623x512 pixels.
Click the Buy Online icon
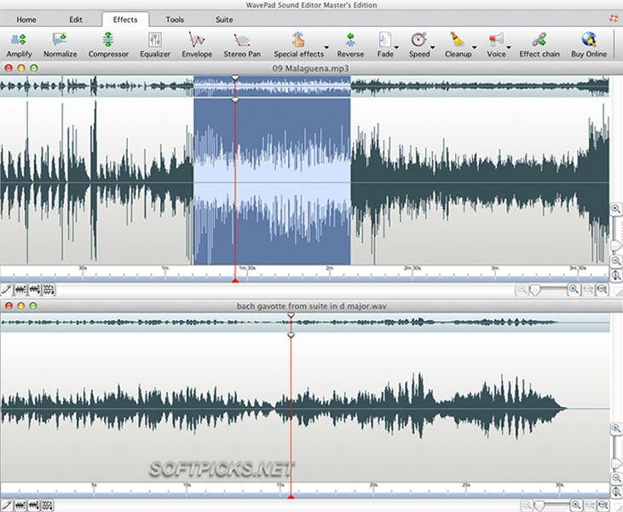pyautogui.click(x=588, y=40)
